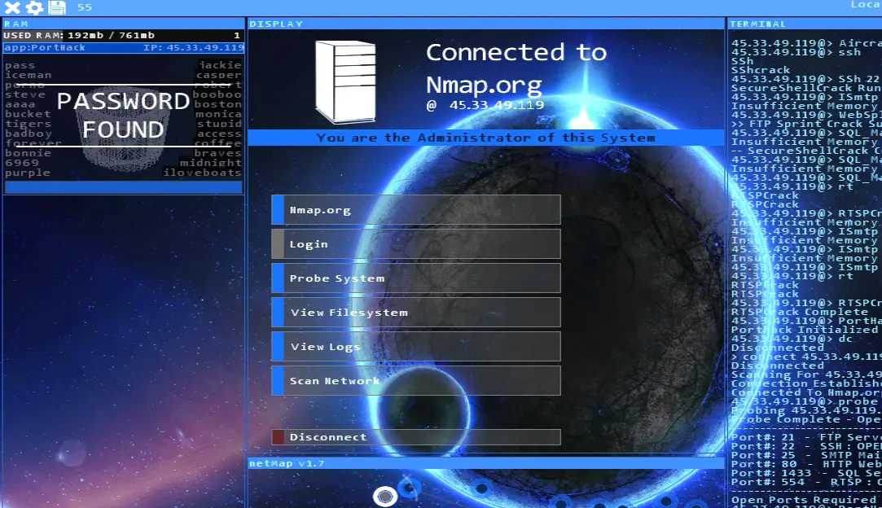The image size is (882, 508).
Task: Click the white server tower icon
Action: (345, 82)
